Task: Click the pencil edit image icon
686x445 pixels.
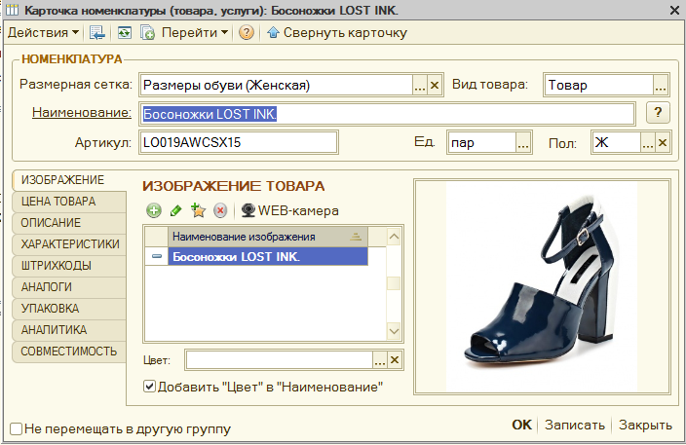Action: (175, 210)
